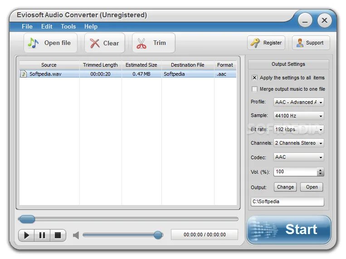Viewport: 346px width, 259px height.
Task: Decrease volume with the down stepper arrow
Action: 321,174
